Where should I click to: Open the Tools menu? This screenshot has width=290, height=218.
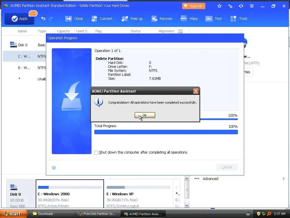pyautogui.click(x=239, y=18)
